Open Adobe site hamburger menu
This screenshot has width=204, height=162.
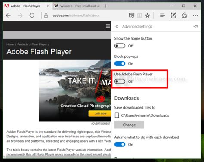[x=108, y=26]
